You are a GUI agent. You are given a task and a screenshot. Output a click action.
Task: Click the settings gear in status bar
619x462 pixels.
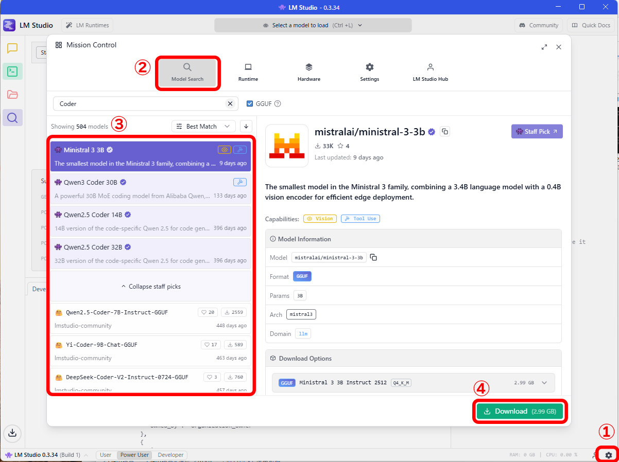tap(609, 455)
